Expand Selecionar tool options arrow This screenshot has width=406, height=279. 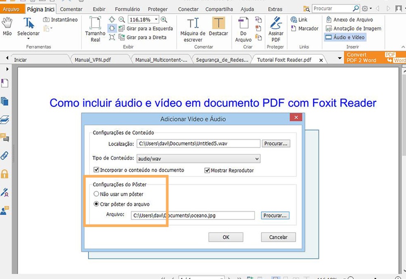point(28,38)
